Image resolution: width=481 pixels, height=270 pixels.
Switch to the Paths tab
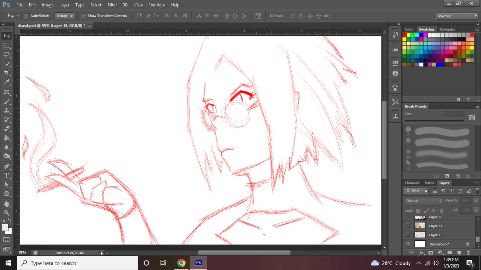(x=429, y=183)
